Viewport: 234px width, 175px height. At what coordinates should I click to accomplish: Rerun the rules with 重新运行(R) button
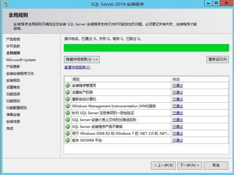(218, 59)
